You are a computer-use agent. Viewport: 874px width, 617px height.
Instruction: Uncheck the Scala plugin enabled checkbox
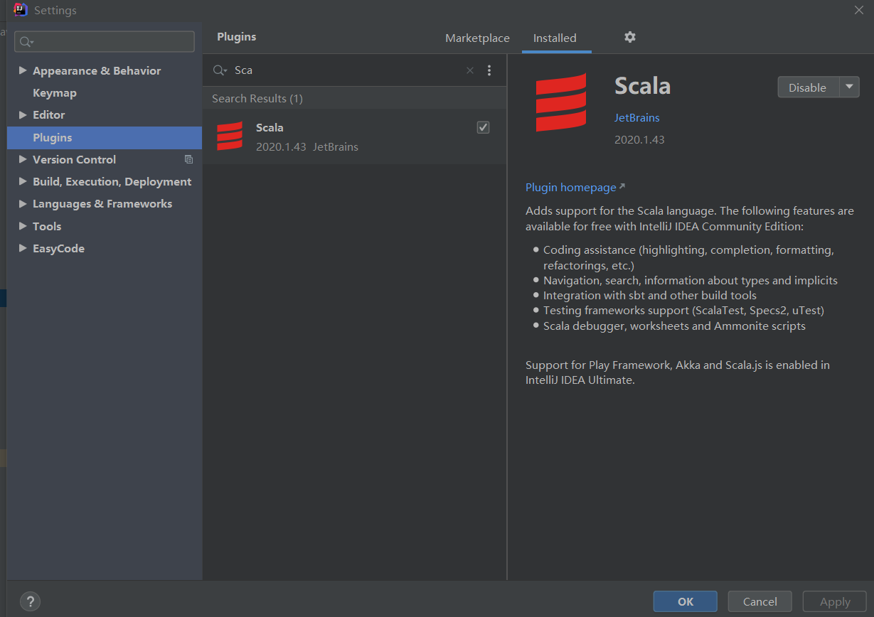(x=483, y=127)
